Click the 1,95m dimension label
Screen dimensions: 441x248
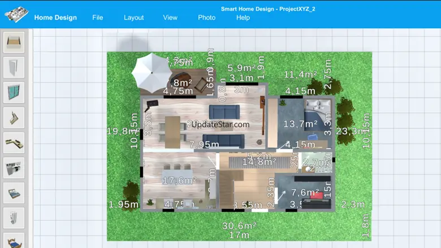point(124,204)
